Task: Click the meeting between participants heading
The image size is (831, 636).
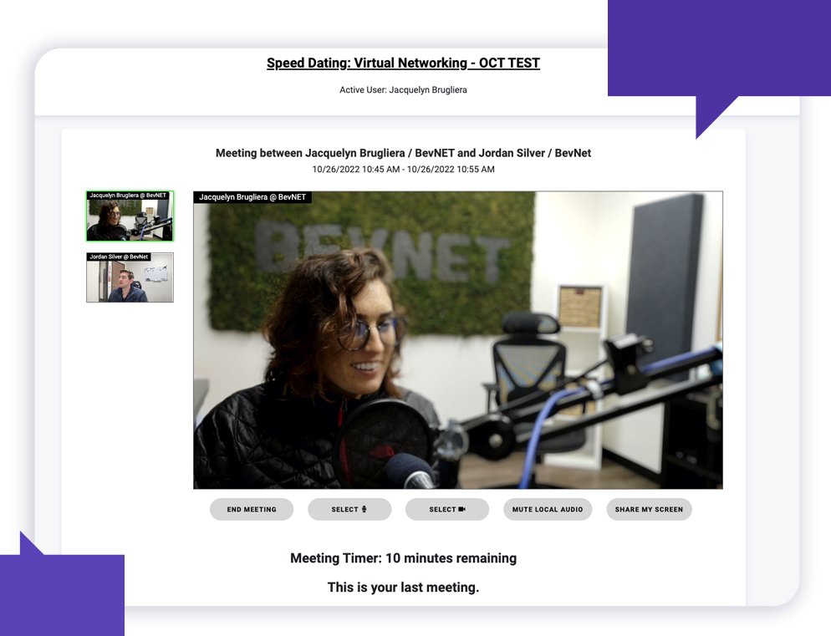Action: (x=403, y=153)
